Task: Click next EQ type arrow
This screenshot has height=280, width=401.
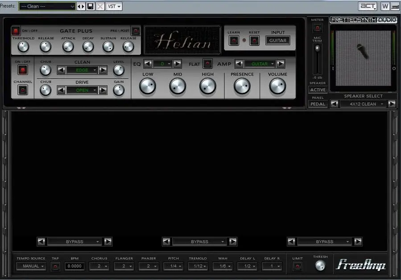Action: pos(177,64)
